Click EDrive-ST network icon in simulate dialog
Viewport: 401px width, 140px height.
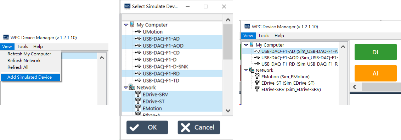coord(138,101)
